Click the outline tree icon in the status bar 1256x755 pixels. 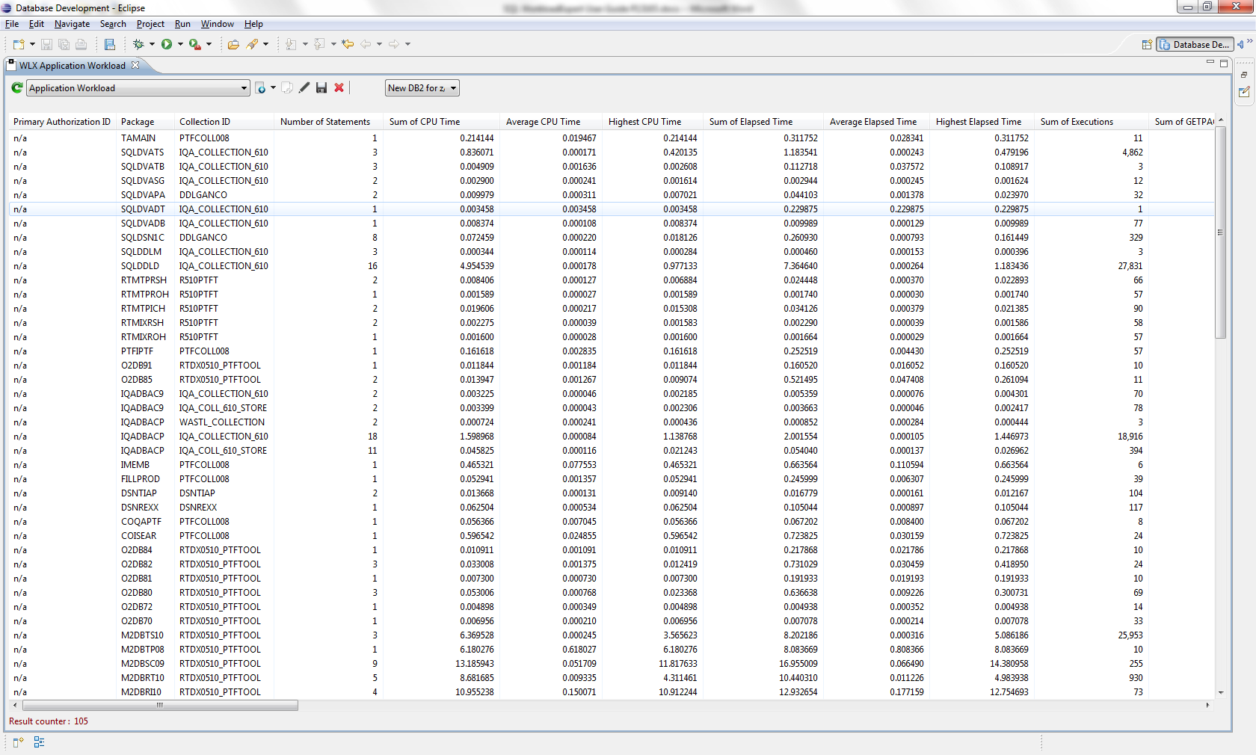coord(39,742)
